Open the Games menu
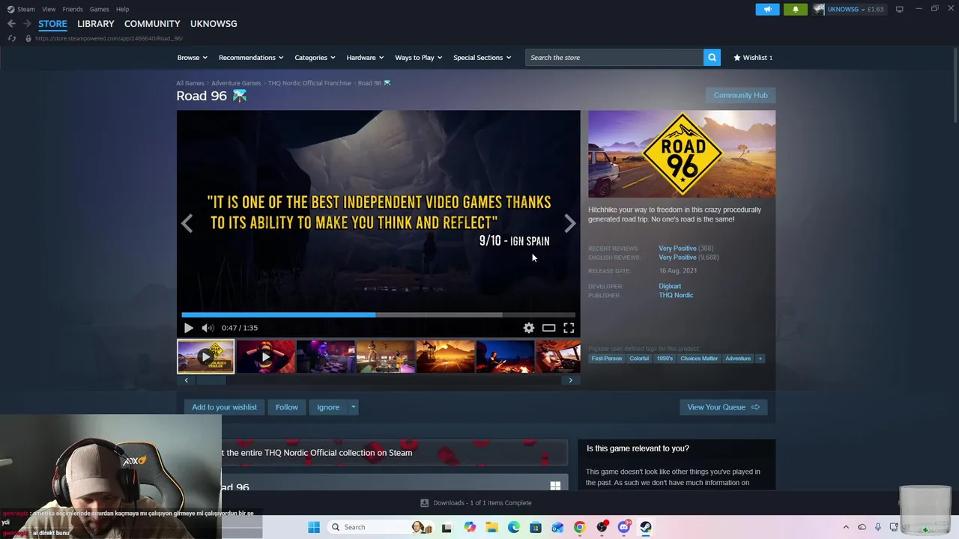This screenshot has height=539, width=959. (x=100, y=9)
